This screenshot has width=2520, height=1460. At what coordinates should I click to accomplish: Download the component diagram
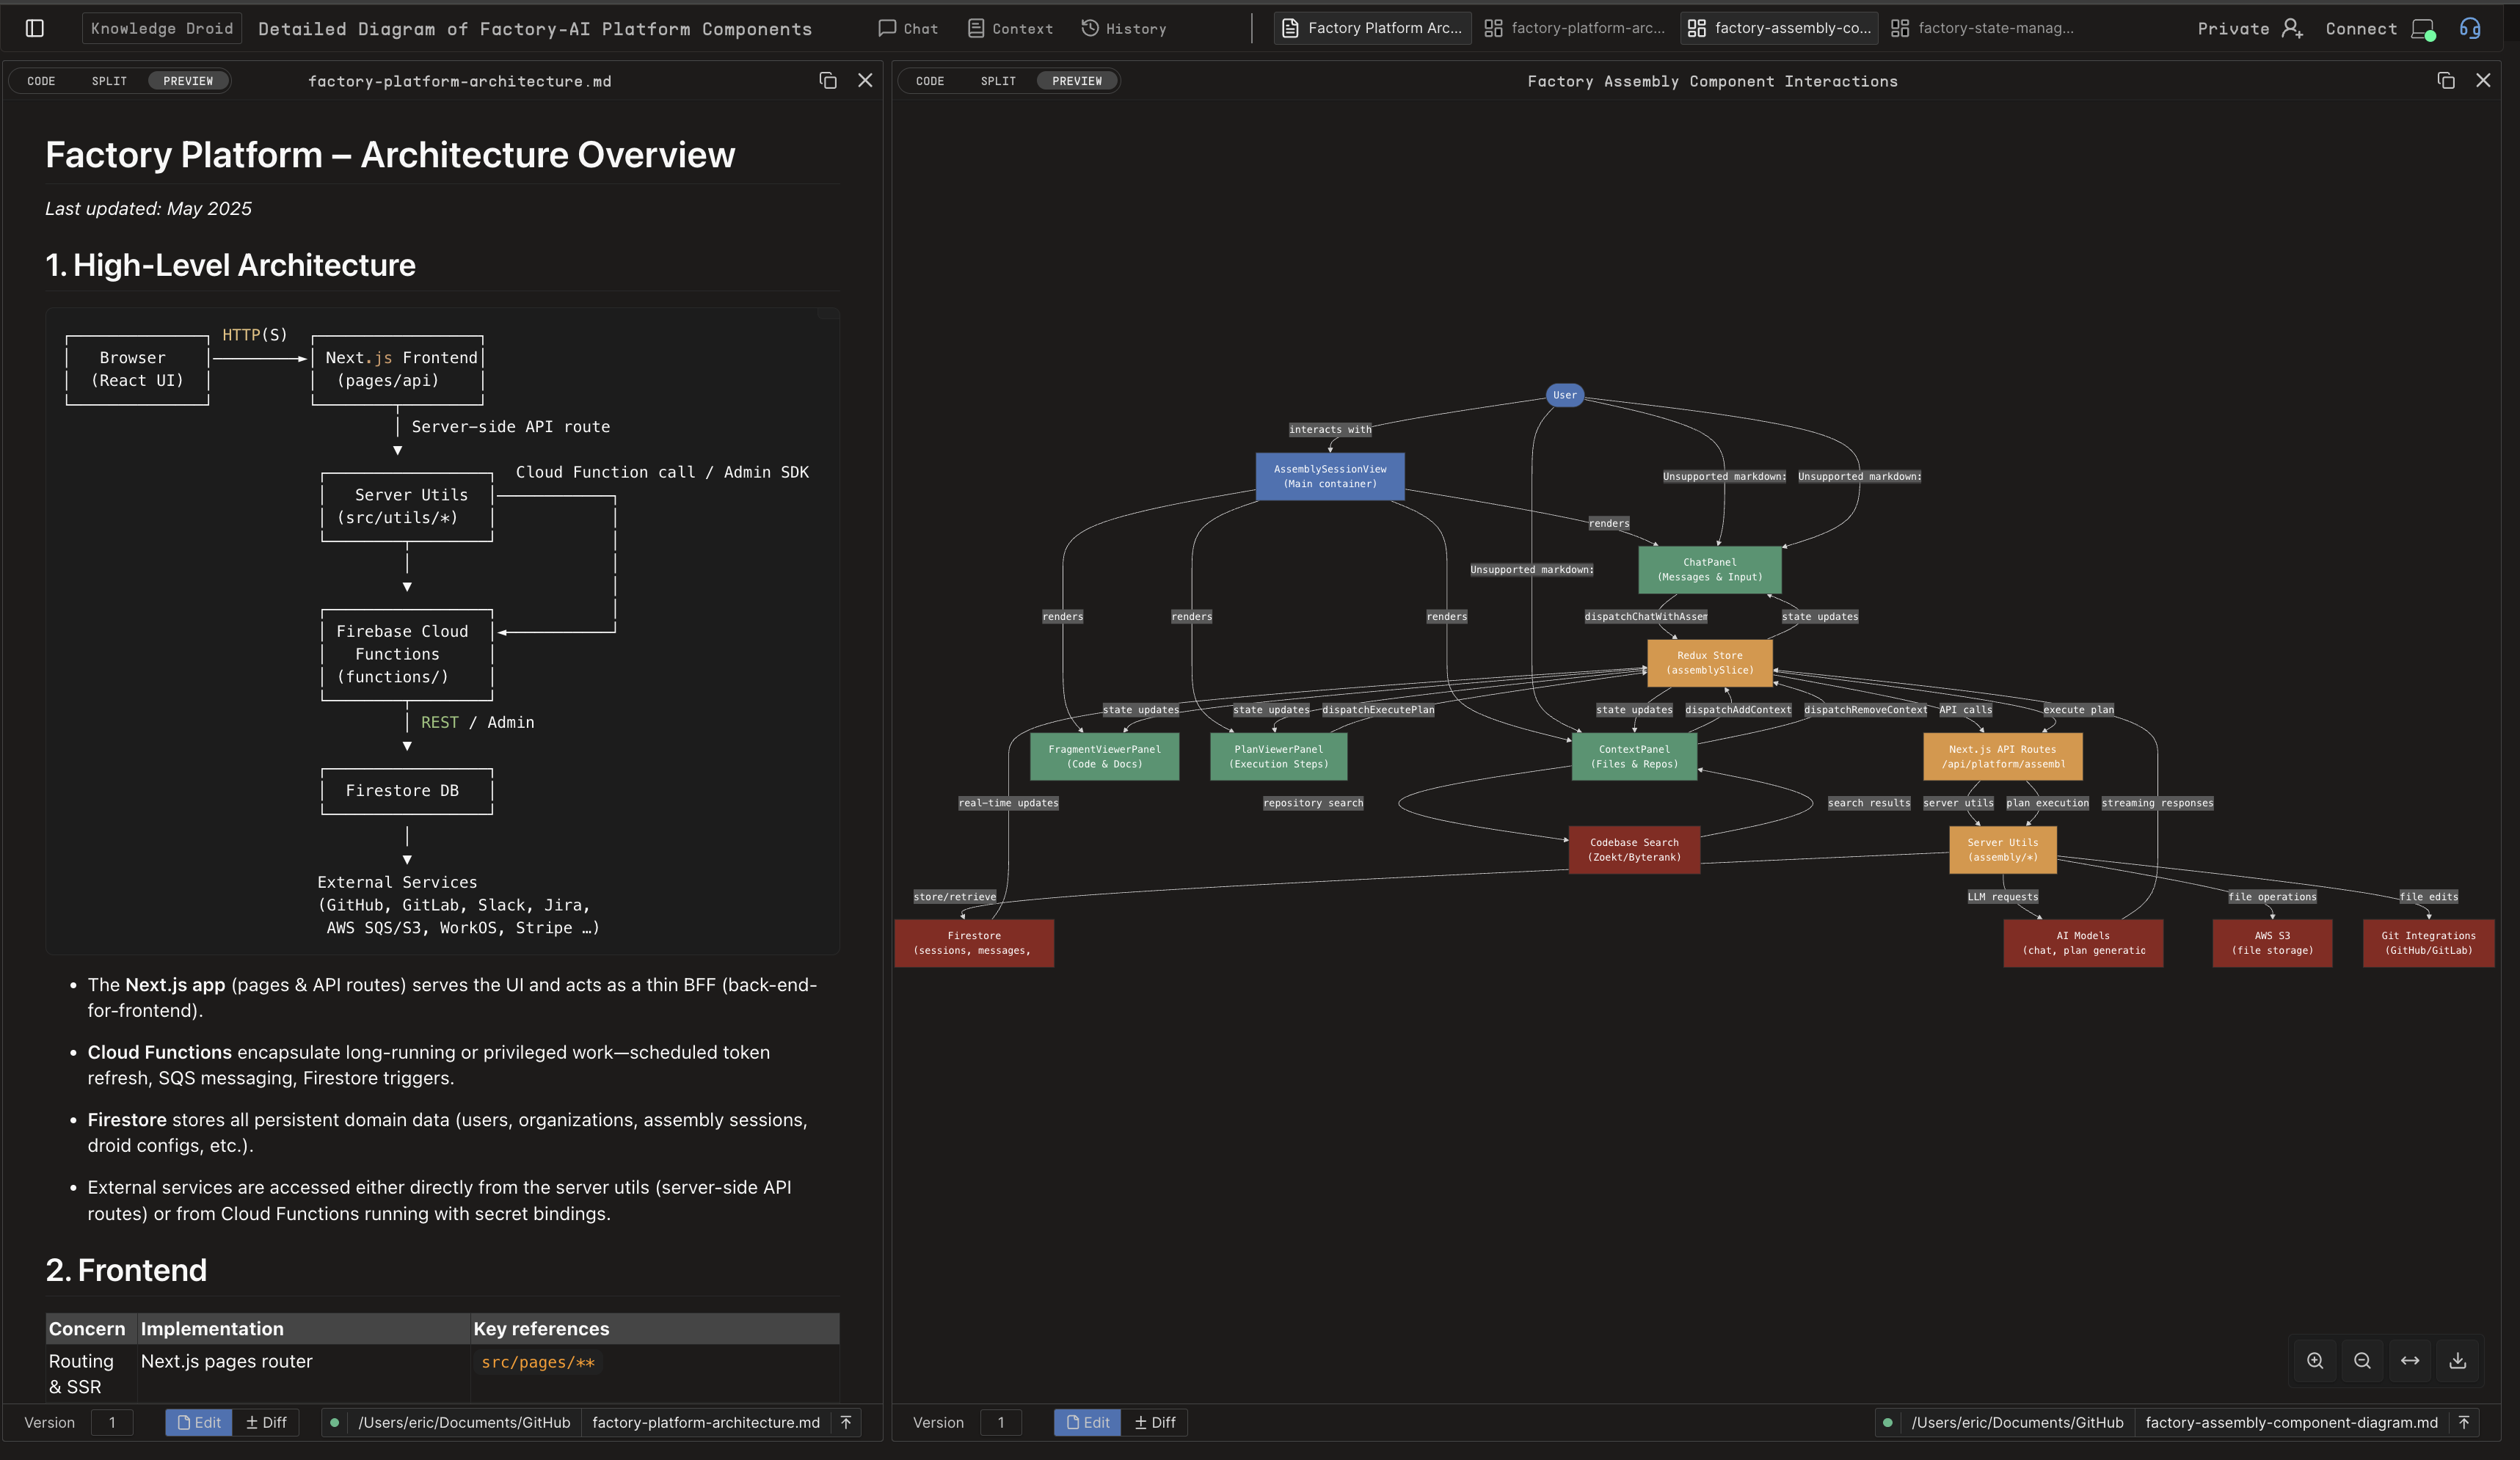coord(2457,1361)
